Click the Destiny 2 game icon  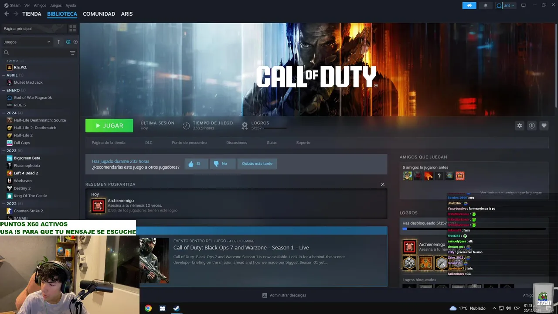(x=10, y=188)
